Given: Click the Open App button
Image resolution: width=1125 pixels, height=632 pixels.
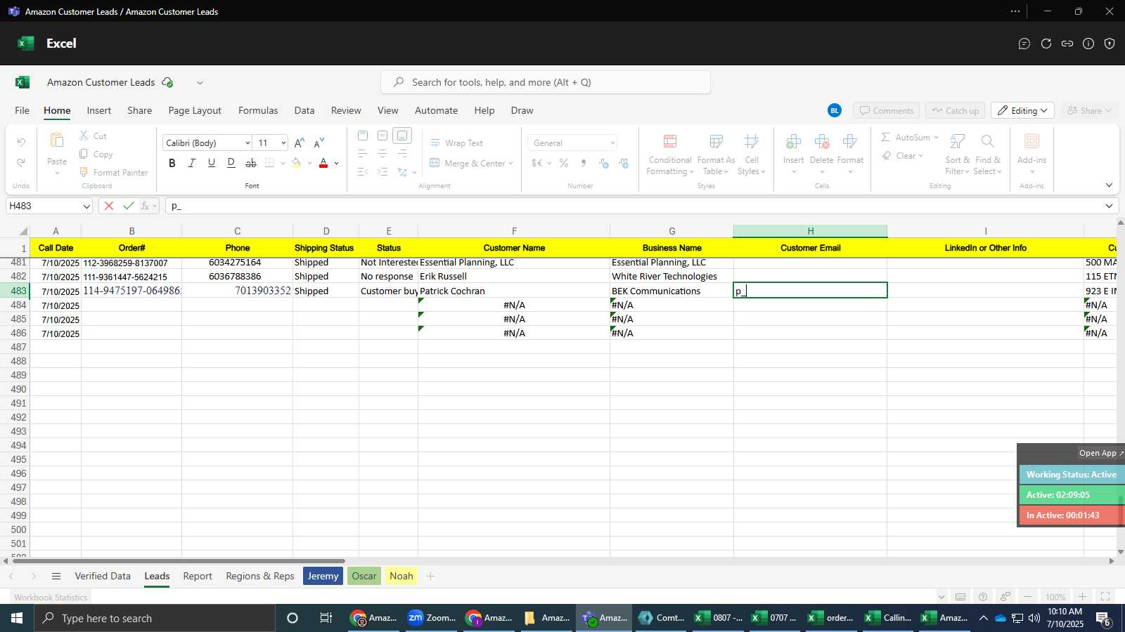Looking at the screenshot, I should (x=1101, y=454).
